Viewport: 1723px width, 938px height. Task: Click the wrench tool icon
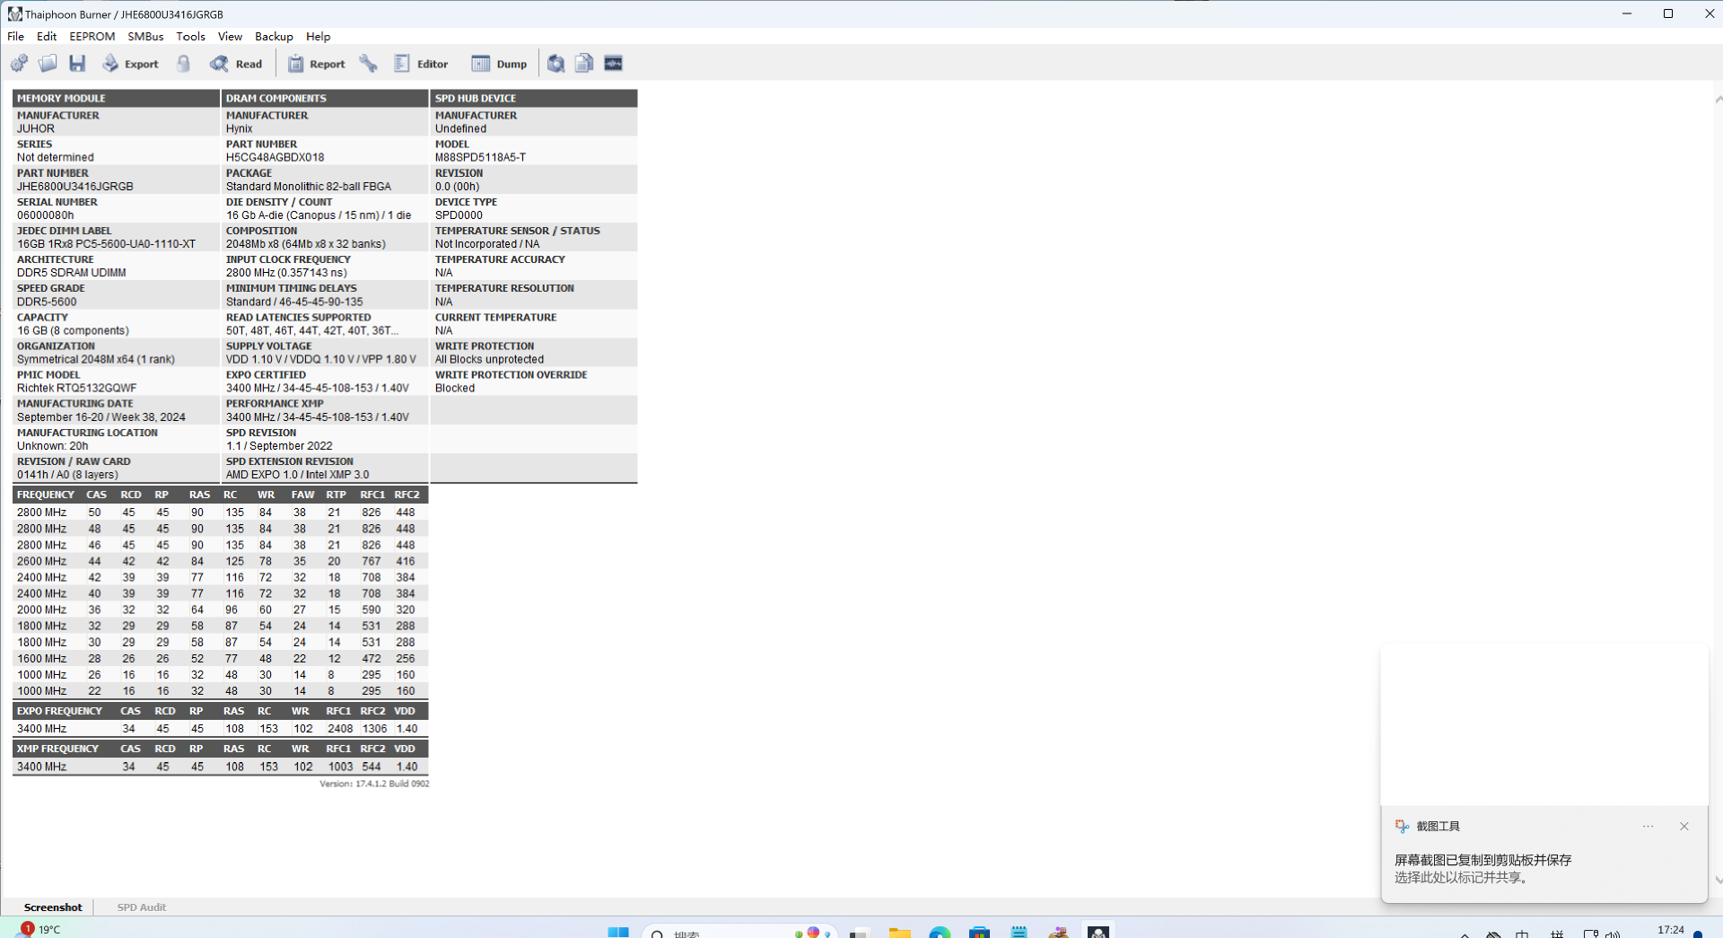point(369,64)
